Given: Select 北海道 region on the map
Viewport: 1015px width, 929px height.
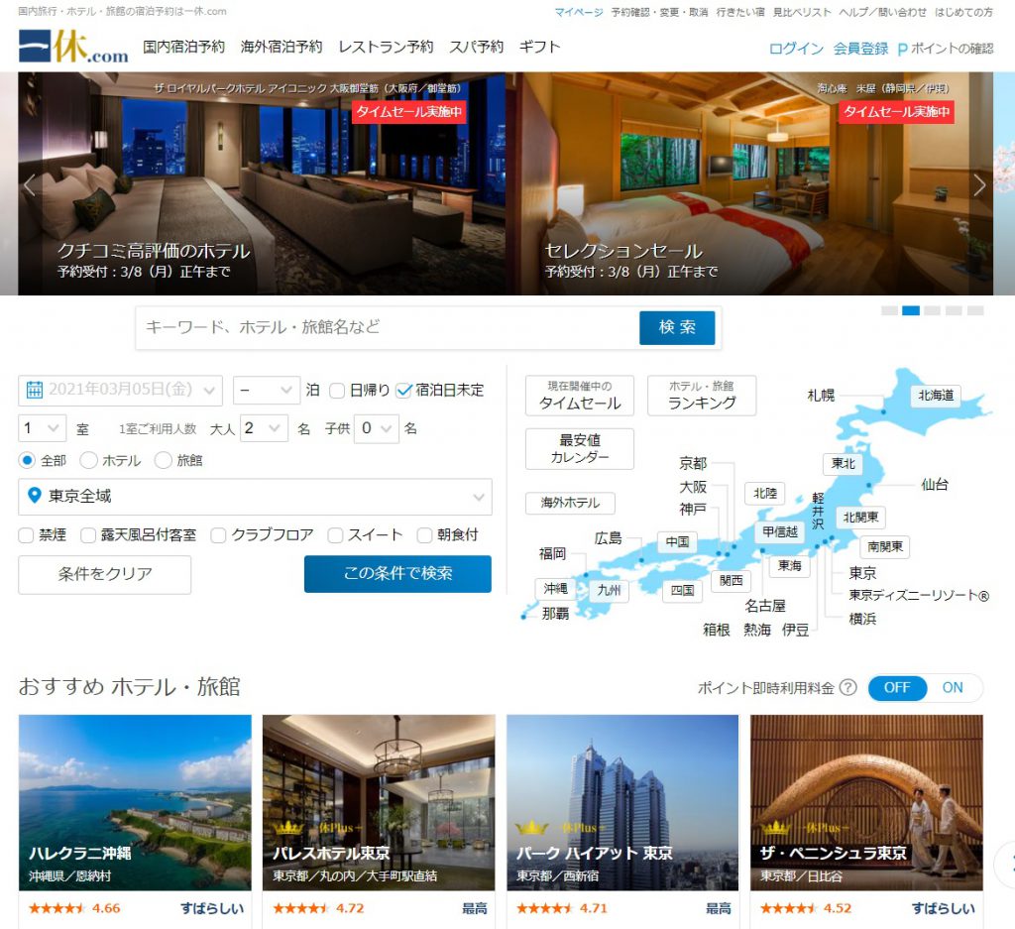Looking at the screenshot, I should click(936, 395).
